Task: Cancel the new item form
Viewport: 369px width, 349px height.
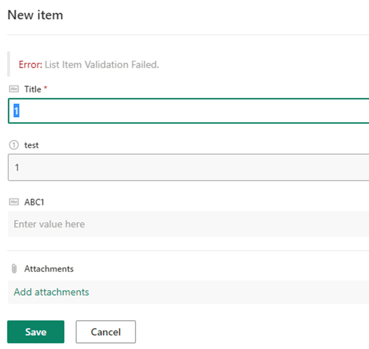Action: (x=106, y=332)
